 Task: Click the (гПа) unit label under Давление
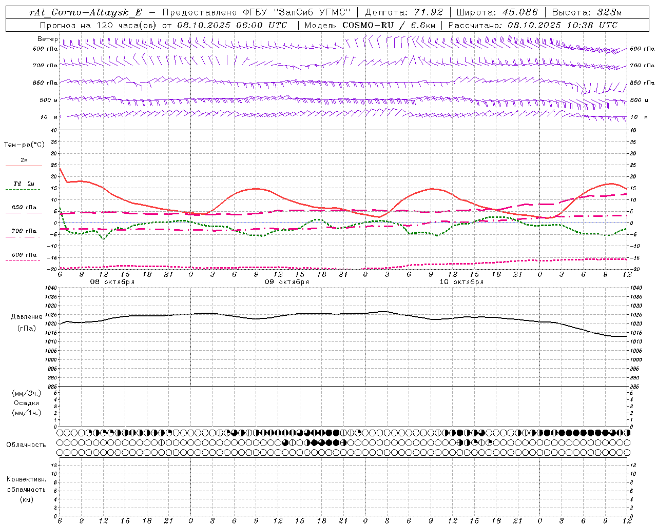coord(27,329)
